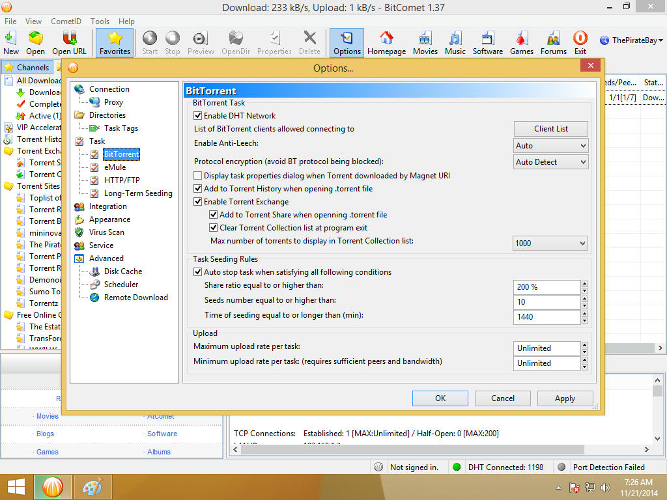This screenshot has height=500, width=667.
Task: Toggle Clear Torrent Collection list at exit
Action: tap(213, 228)
